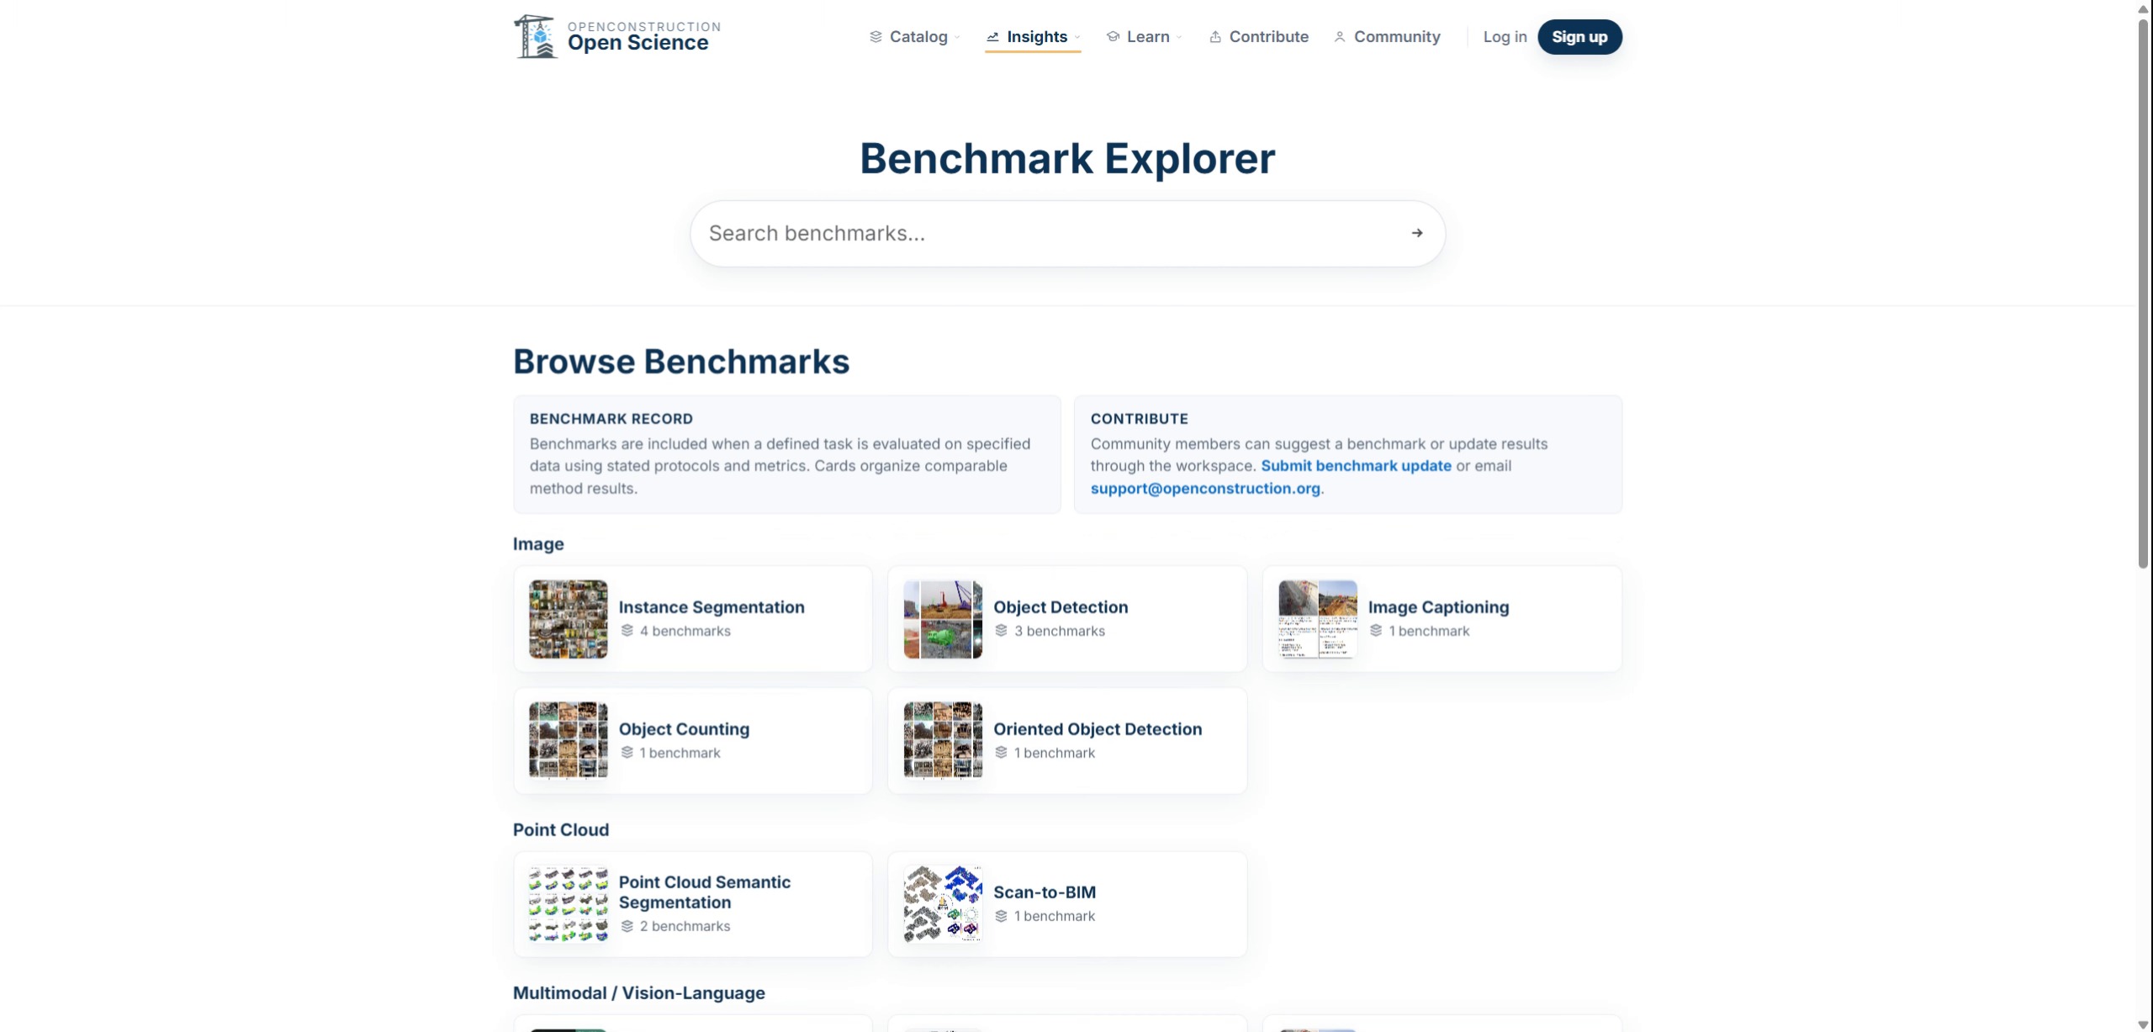Click the Catalog layers icon in navbar
The height and width of the screenshot is (1032, 2153).
click(875, 37)
